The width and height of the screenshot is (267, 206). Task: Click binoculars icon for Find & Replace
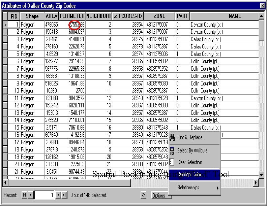coord(172,137)
